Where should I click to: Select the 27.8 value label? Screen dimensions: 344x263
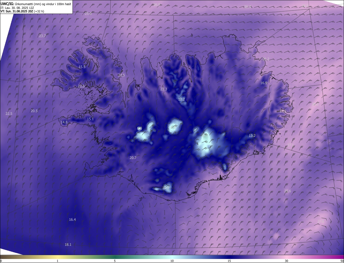tap(320, 221)
